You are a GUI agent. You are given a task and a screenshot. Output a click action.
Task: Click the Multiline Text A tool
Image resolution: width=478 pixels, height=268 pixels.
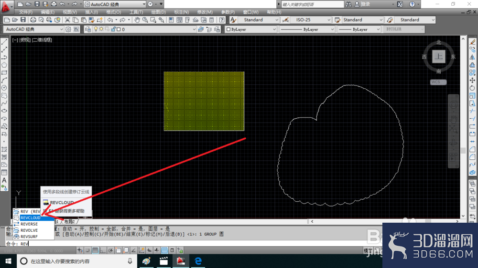point(4,180)
